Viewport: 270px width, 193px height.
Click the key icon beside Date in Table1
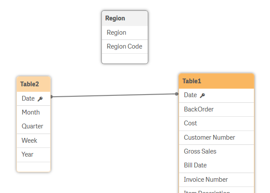click(202, 95)
